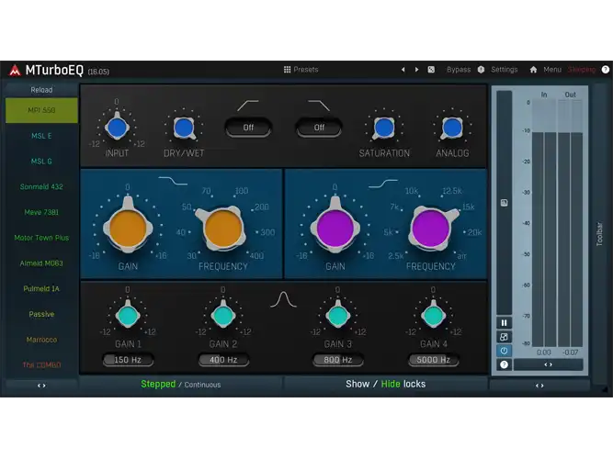Image resolution: width=613 pixels, height=459 pixels.
Task: Click the high-pass filter shape icon
Action: tap(248, 106)
